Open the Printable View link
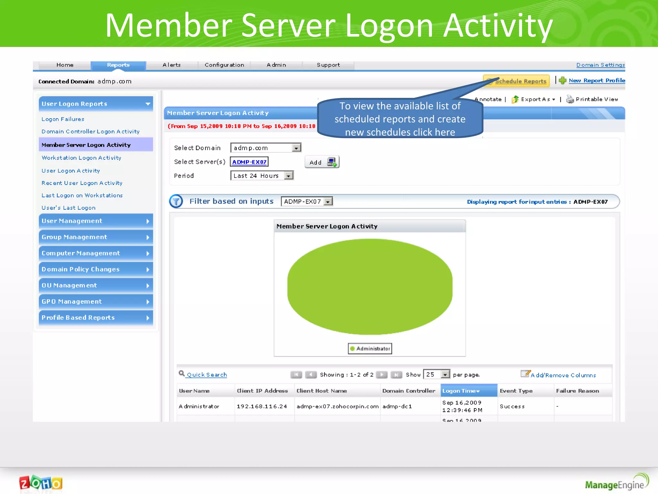 click(x=597, y=99)
